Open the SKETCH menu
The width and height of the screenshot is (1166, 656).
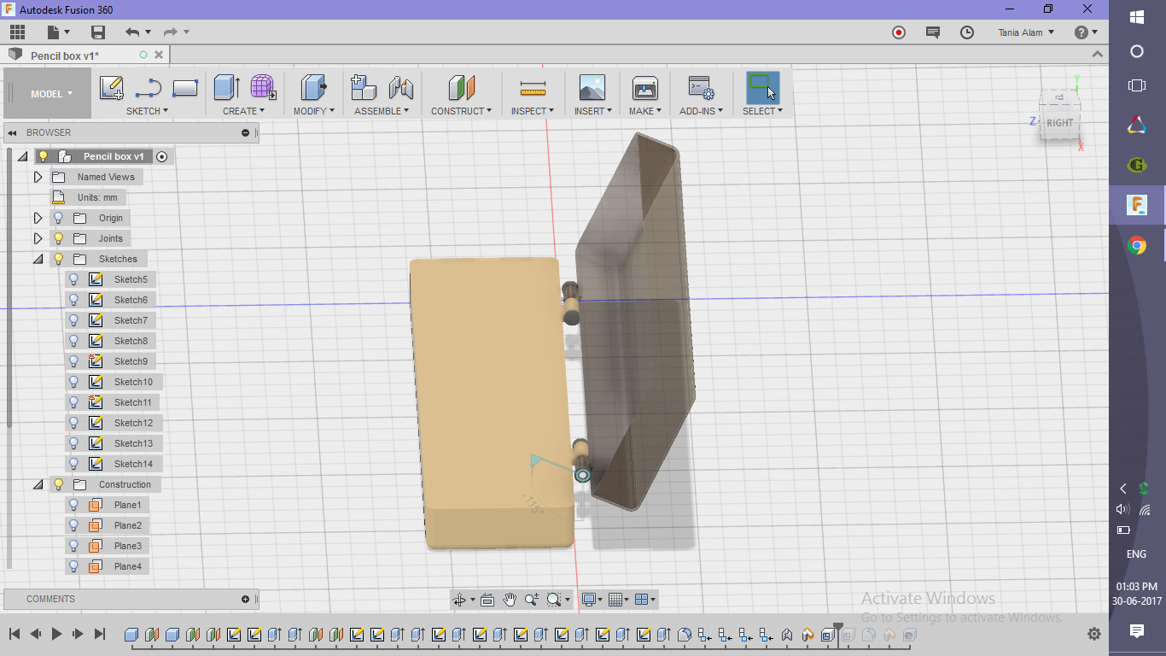[x=147, y=111]
